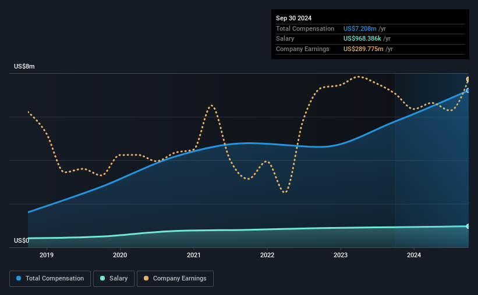Click the orange Company Earnings legend dot
The height and width of the screenshot is (295, 478).
[146, 278]
